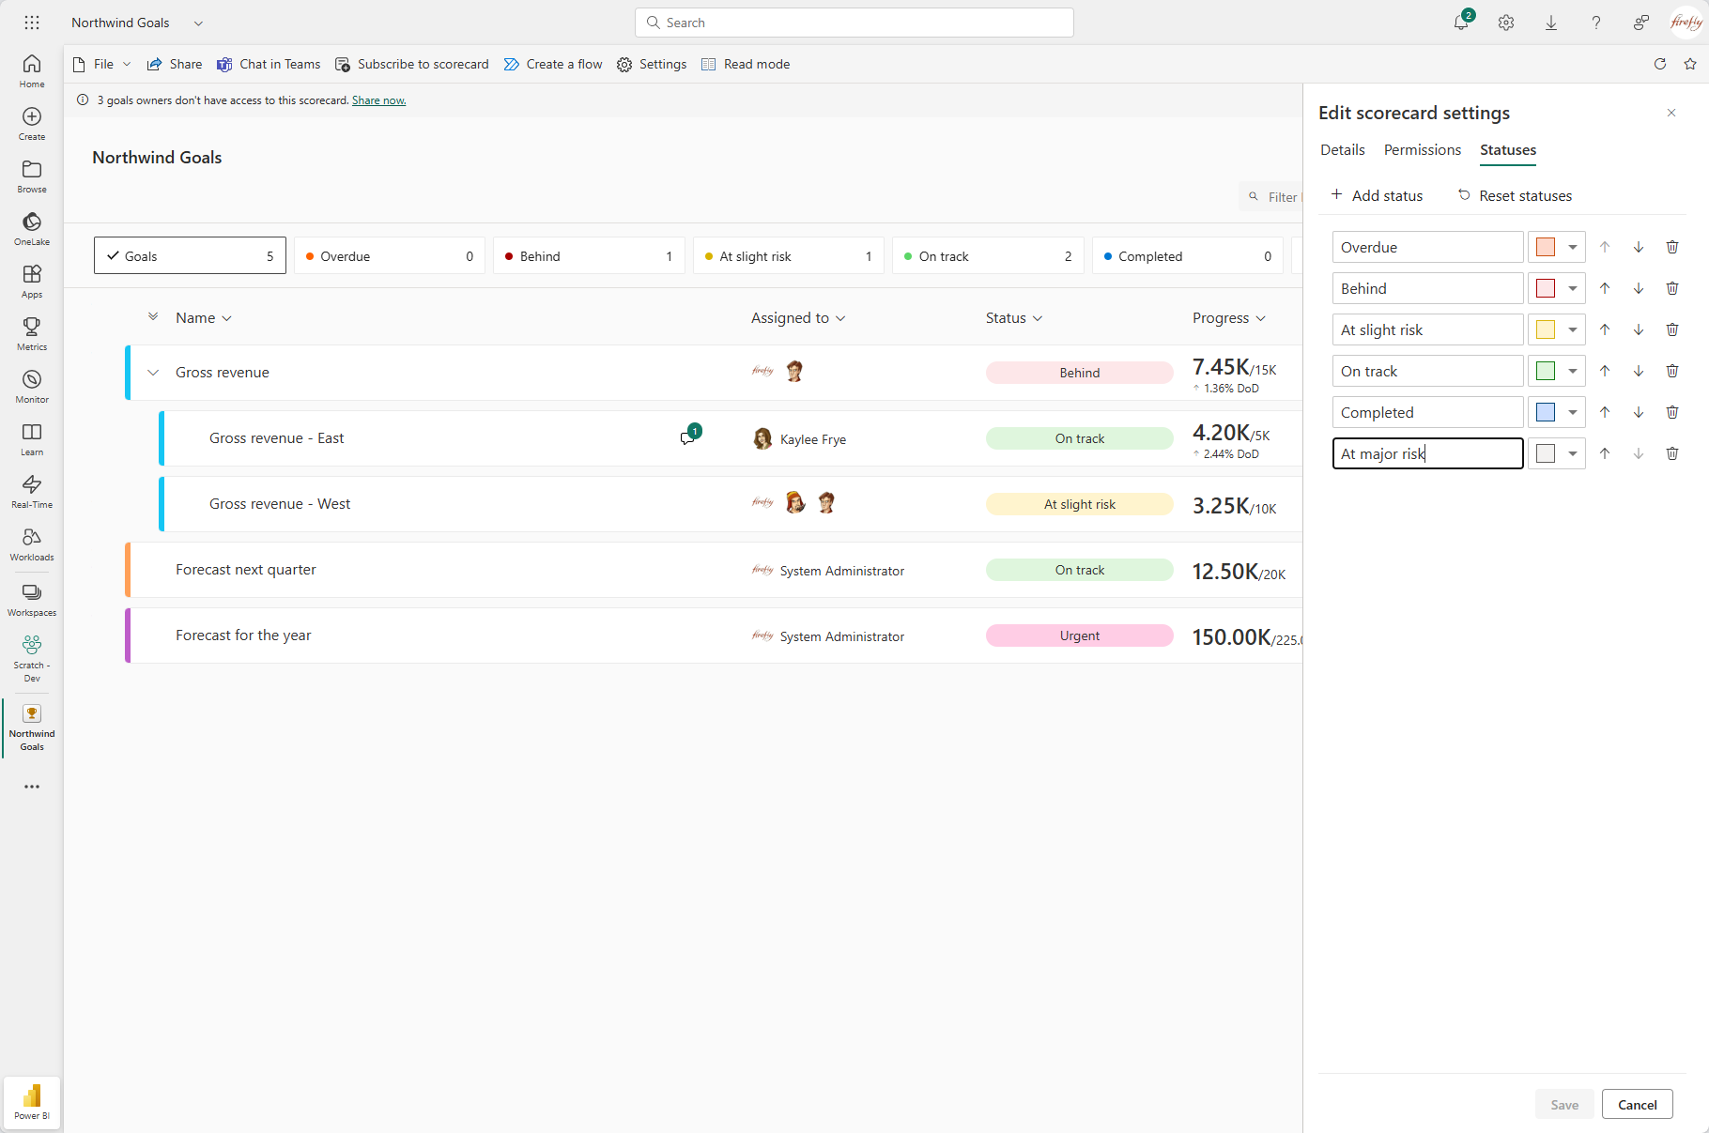Filter by Behind status card
Image resolution: width=1709 pixels, height=1133 pixels.
click(589, 255)
